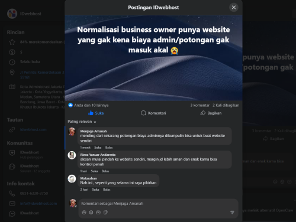Click the share arrow icon beside Bagikan
Screen dimensions: 296x222
(x=203, y=113)
